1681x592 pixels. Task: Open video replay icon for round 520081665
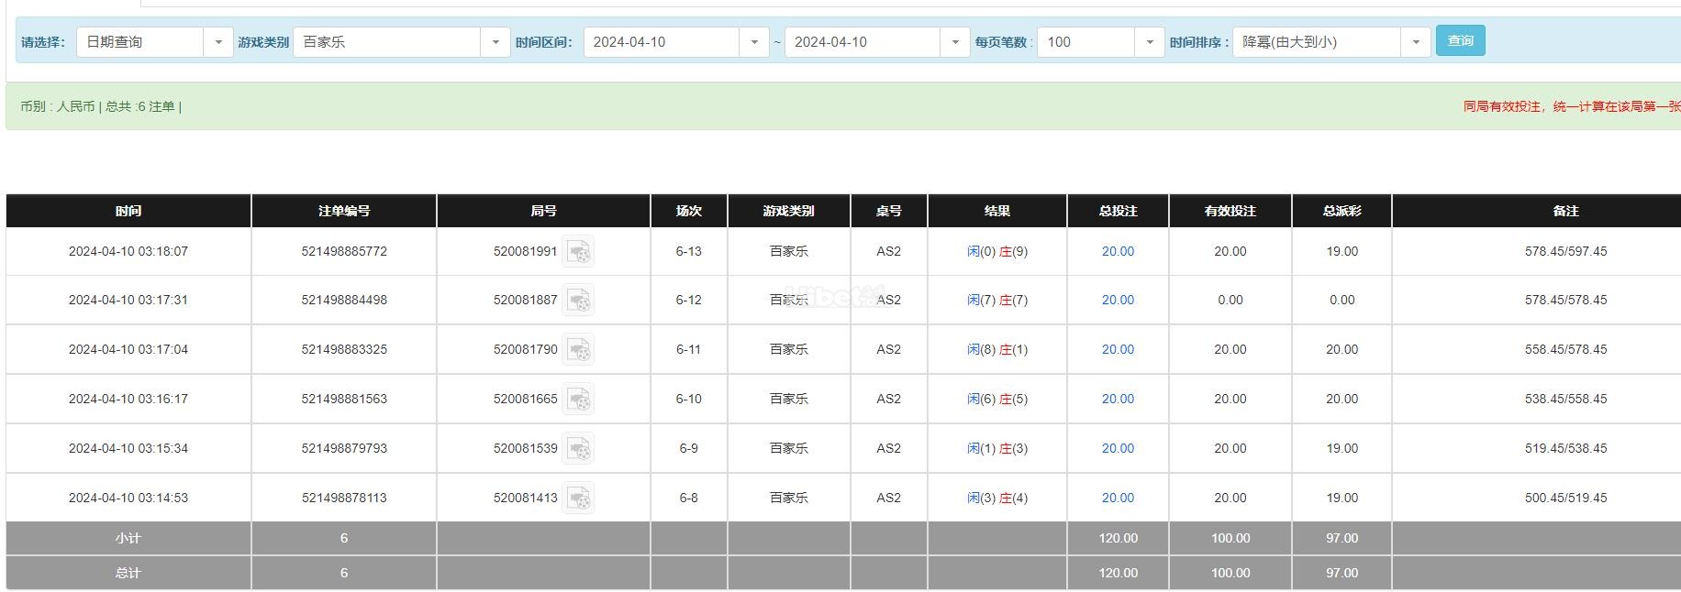pos(578,399)
